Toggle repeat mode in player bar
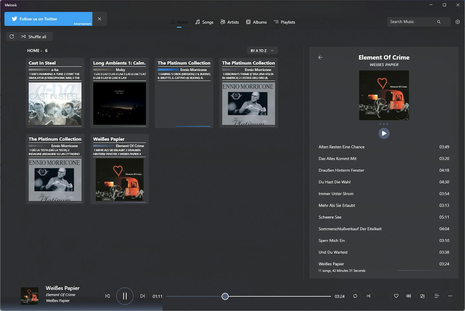This screenshot has width=465, height=311. 355,296
